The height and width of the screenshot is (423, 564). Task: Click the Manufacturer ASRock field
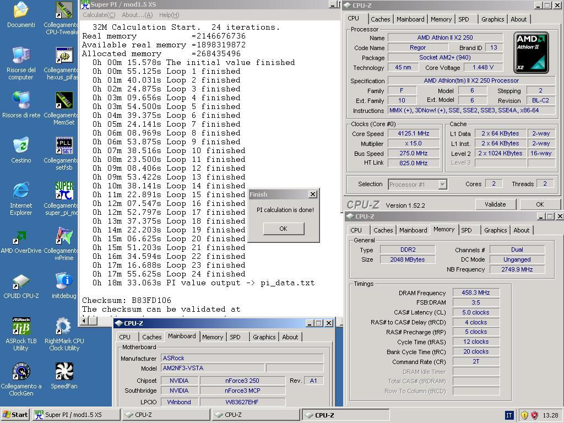click(x=242, y=358)
